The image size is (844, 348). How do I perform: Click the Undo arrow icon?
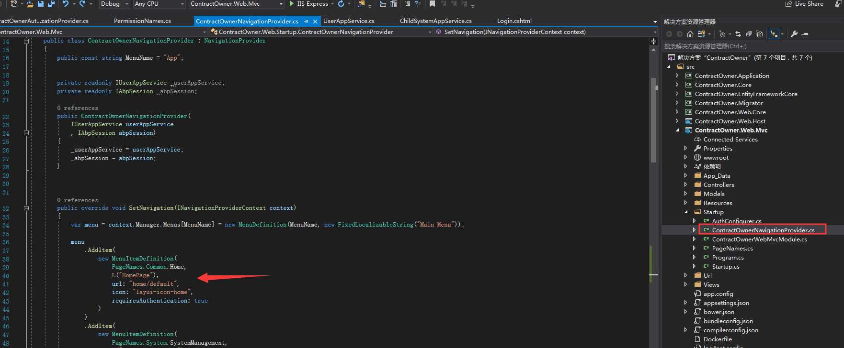[x=66, y=4]
